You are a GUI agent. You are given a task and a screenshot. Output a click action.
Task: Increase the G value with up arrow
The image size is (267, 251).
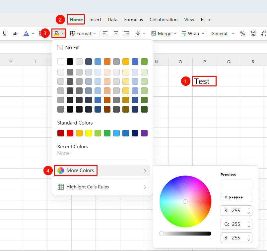[x=249, y=222]
